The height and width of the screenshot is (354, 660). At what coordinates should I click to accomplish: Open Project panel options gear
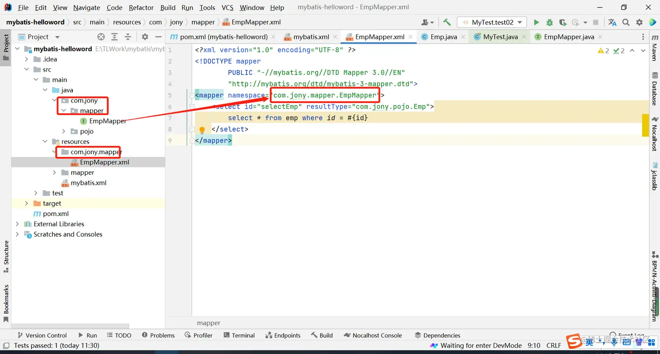point(145,37)
